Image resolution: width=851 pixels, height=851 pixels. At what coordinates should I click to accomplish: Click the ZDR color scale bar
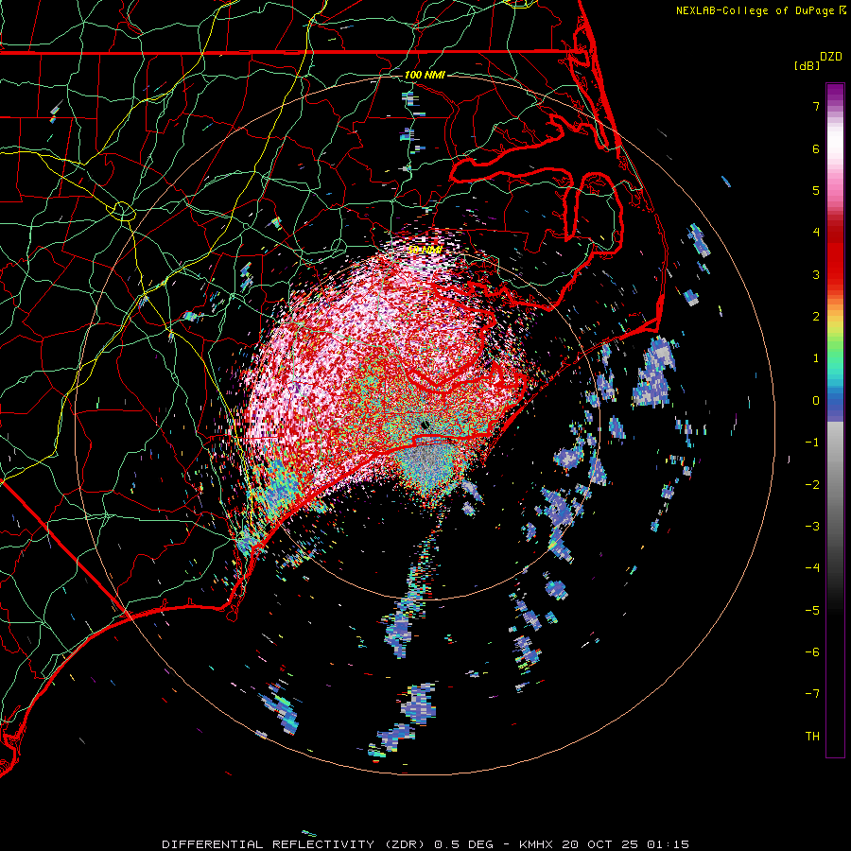(835, 420)
